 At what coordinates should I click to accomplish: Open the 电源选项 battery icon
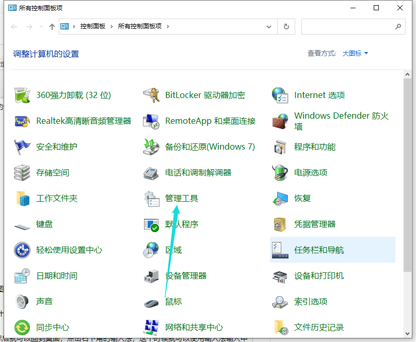click(280, 173)
